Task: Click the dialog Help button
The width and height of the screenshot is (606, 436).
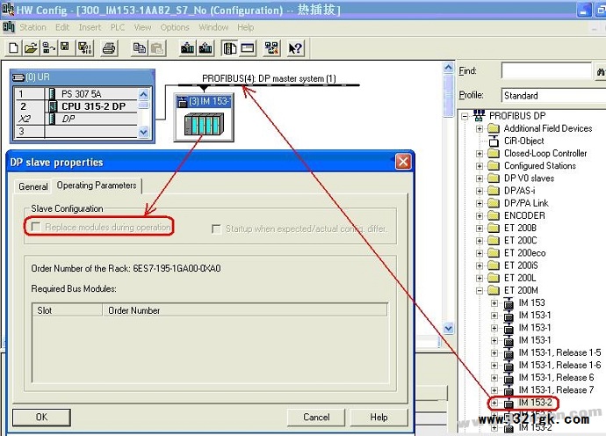Action: [x=379, y=418]
